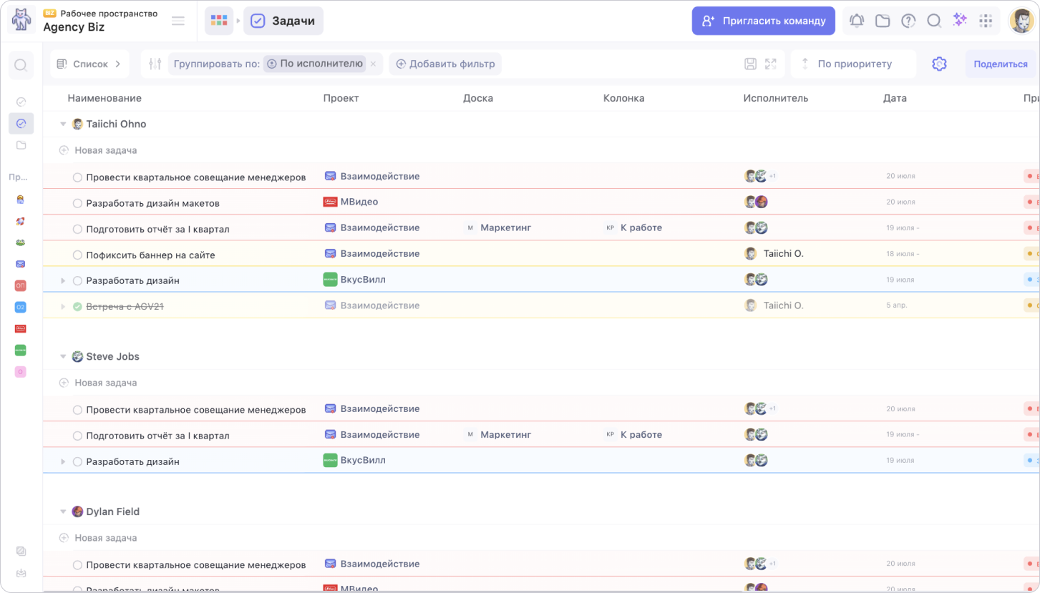The height and width of the screenshot is (593, 1040).
Task: Open the files folder icon in header
Action: pyautogui.click(x=883, y=21)
